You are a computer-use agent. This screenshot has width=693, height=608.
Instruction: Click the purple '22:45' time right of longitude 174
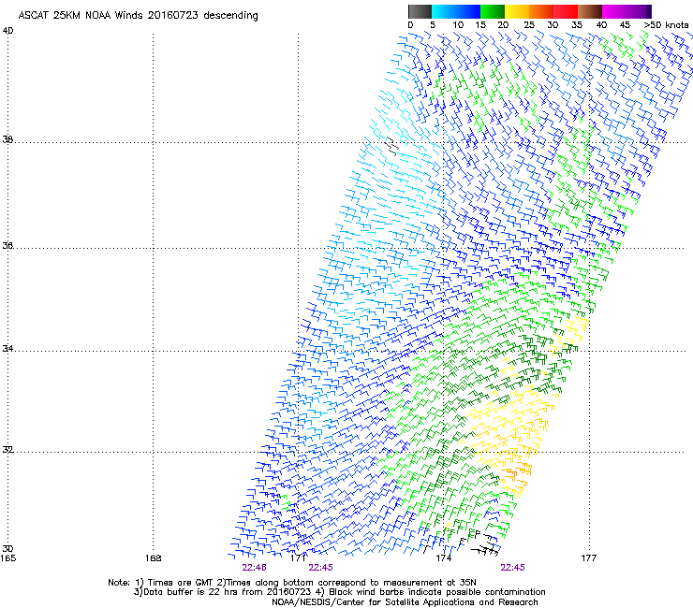click(512, 568)
